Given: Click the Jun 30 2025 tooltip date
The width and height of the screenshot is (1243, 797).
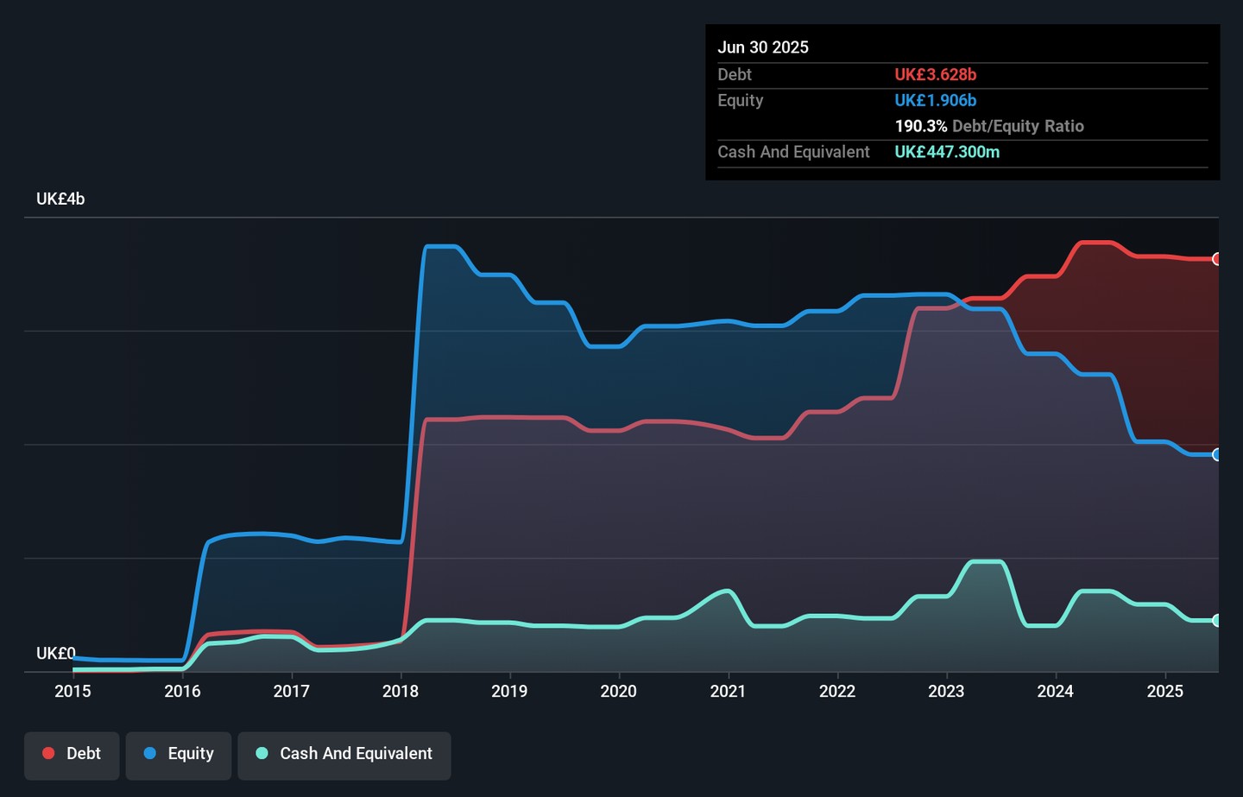Looking at the screenshot, I should [763, 47].
